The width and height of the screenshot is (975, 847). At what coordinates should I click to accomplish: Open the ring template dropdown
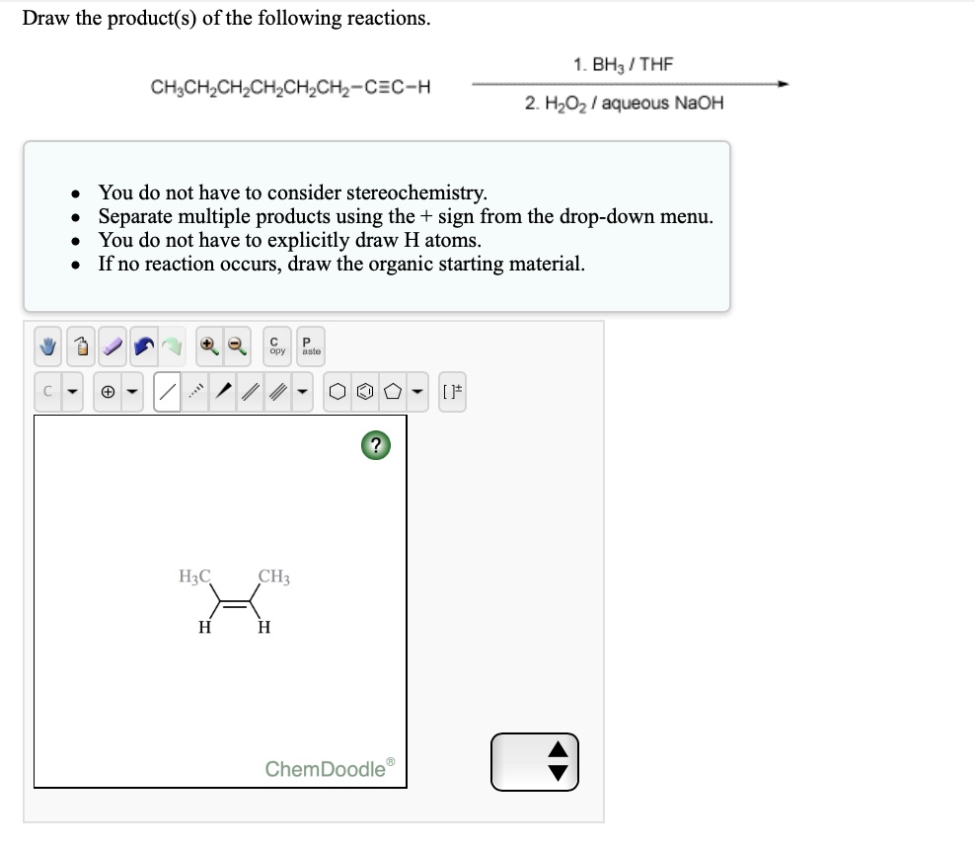click(416, 389)
